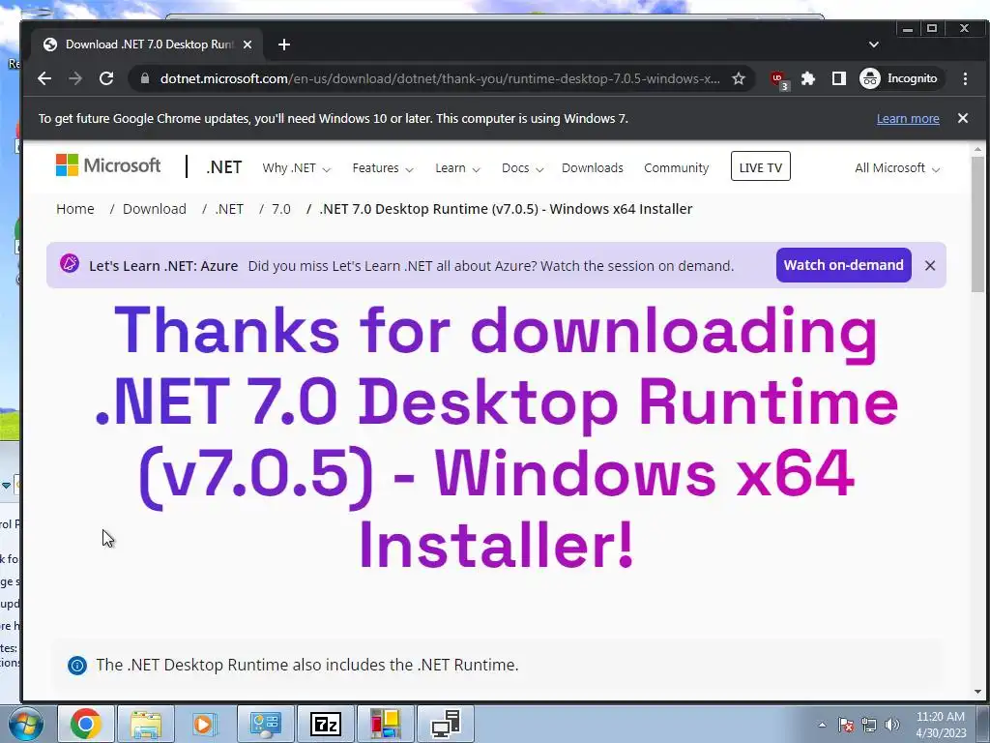Screen dimensions: 990x743
Task: Open the Downloads navigation item
Action: click(x=593, y=168)
